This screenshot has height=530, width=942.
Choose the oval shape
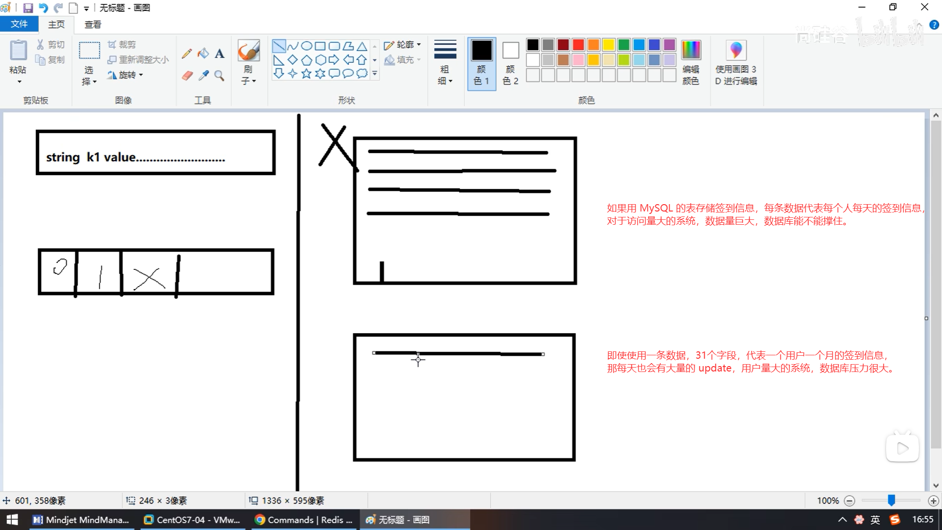point(306,46)
